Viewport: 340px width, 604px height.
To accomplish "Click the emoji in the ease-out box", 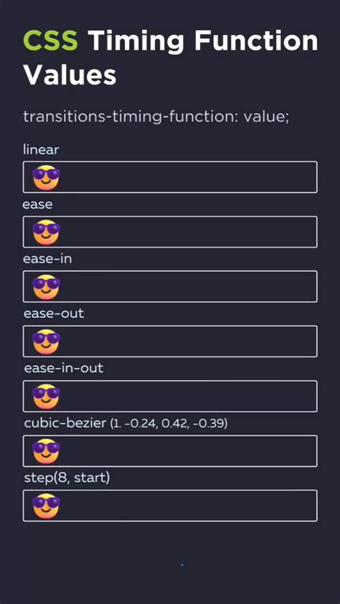I will [46, 341].
